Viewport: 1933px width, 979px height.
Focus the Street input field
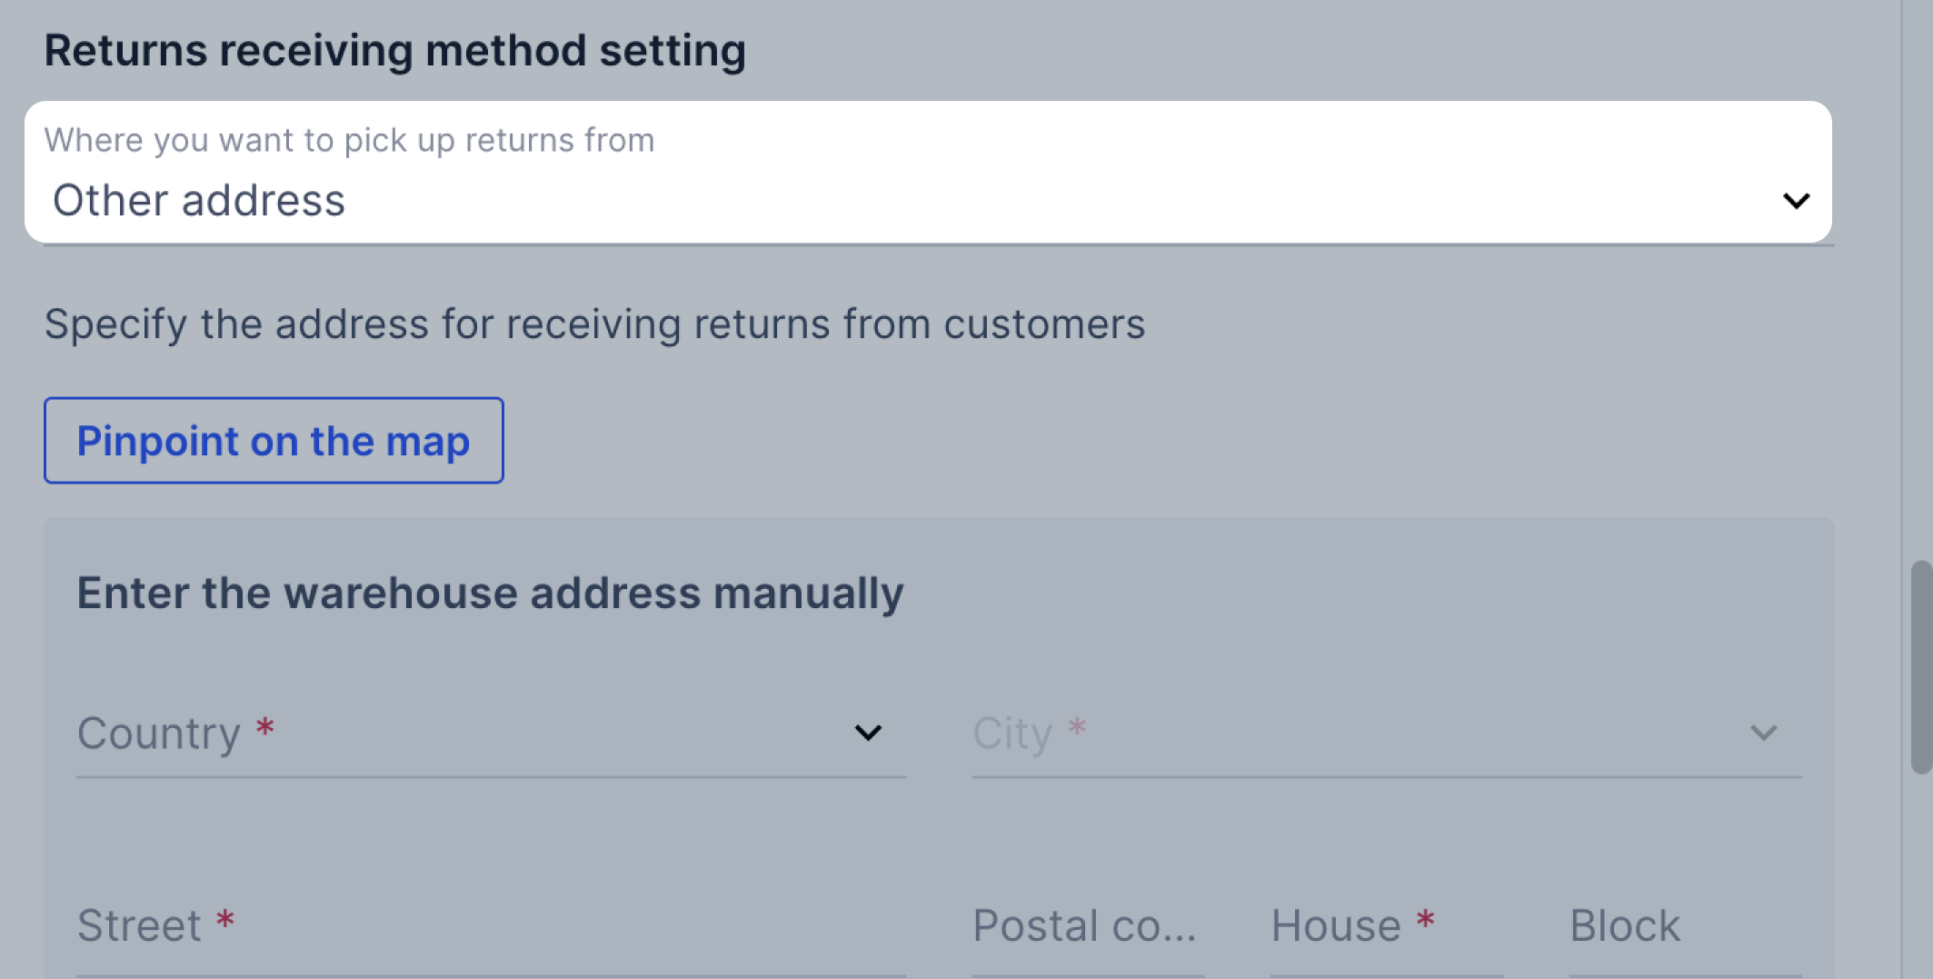tap(491, 927)
